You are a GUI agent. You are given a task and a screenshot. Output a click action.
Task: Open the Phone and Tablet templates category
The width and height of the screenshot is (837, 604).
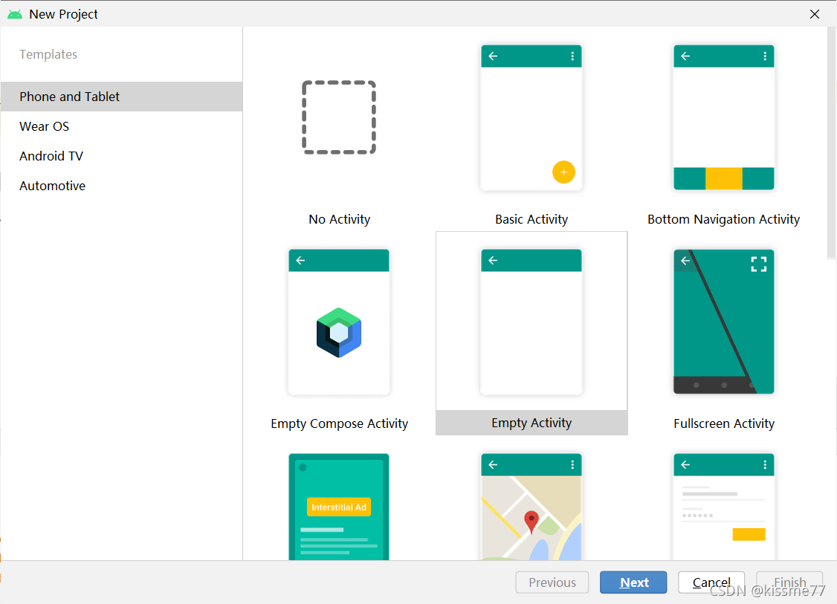(122, 97)
